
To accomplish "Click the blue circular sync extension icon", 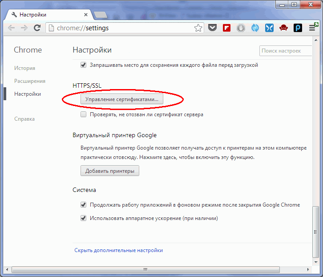I will 255,28.
